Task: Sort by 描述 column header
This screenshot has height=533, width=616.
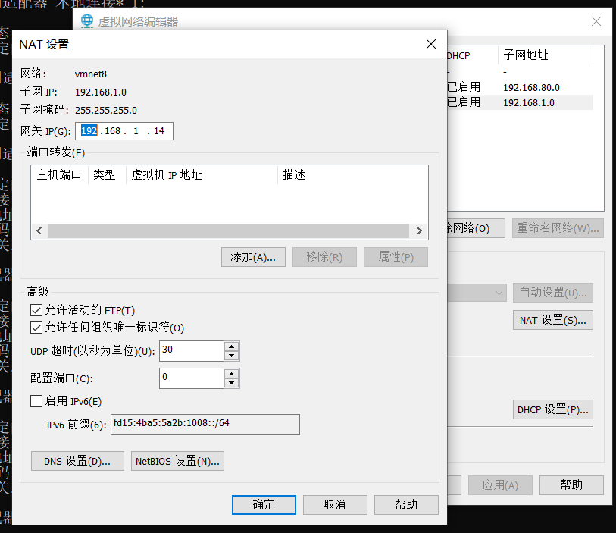Action: (x=353, y=175)
